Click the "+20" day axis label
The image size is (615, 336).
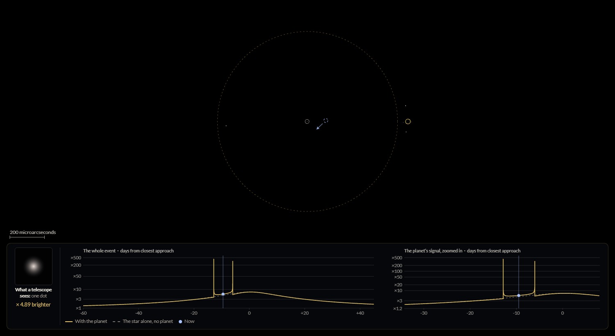[x=305, y=313]
